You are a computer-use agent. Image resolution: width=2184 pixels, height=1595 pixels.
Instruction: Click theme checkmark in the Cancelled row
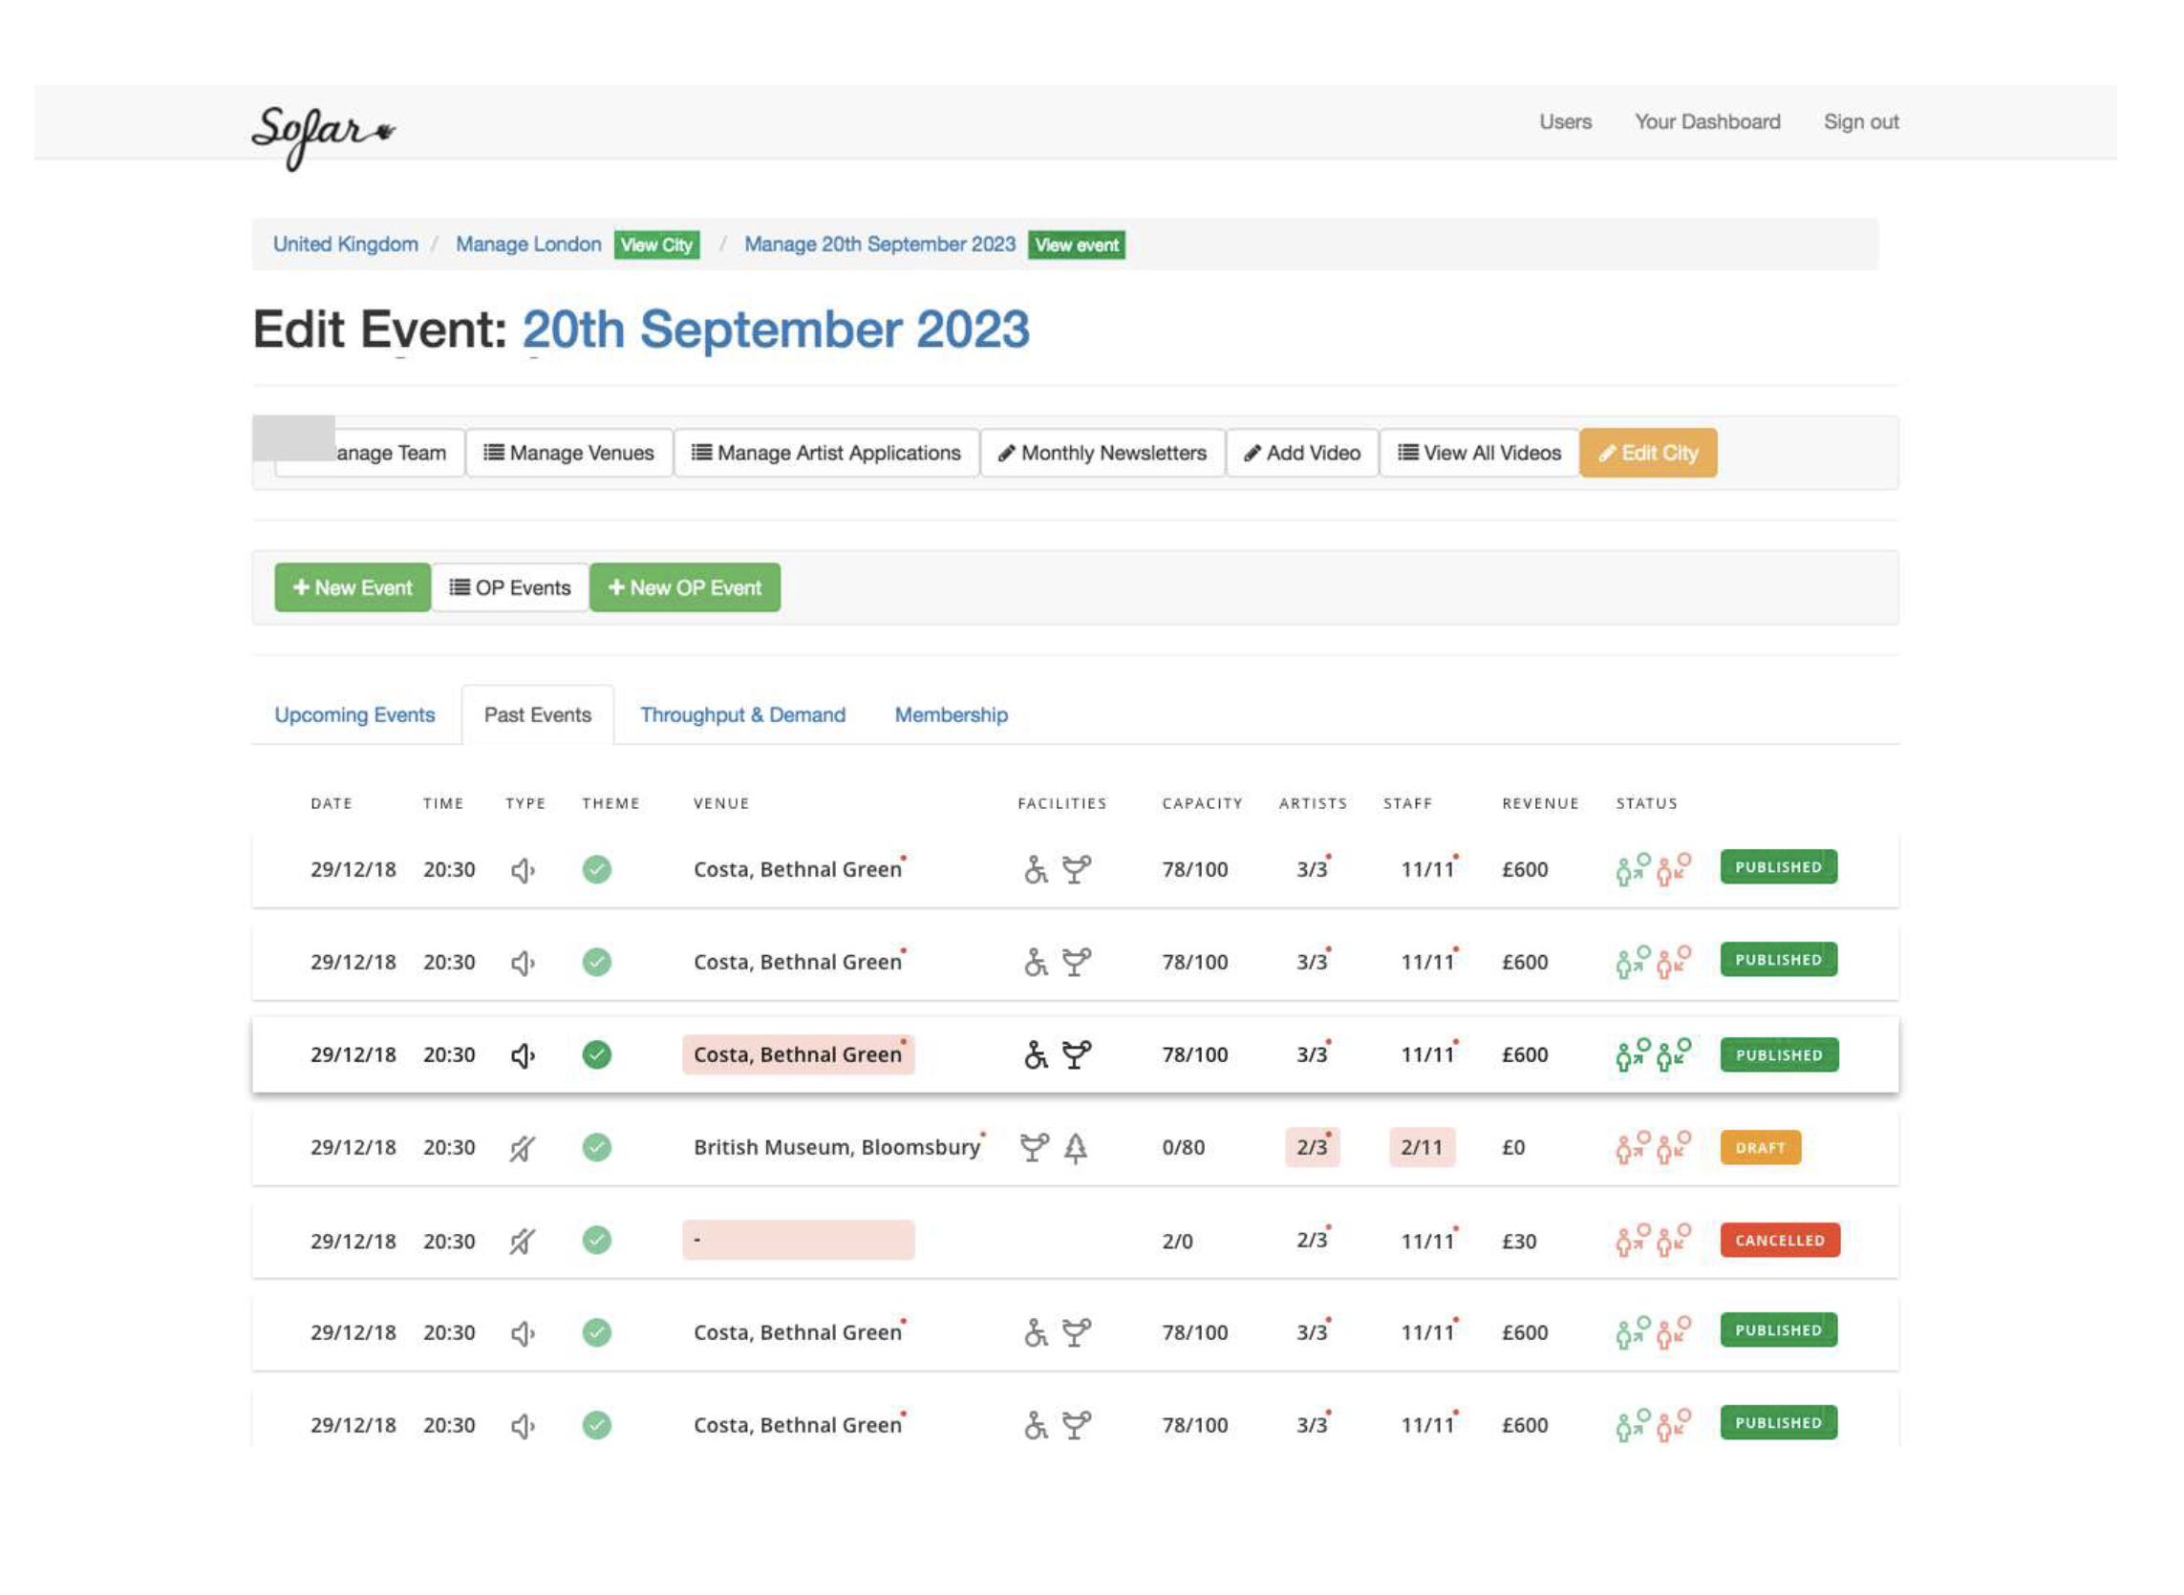597,1240
